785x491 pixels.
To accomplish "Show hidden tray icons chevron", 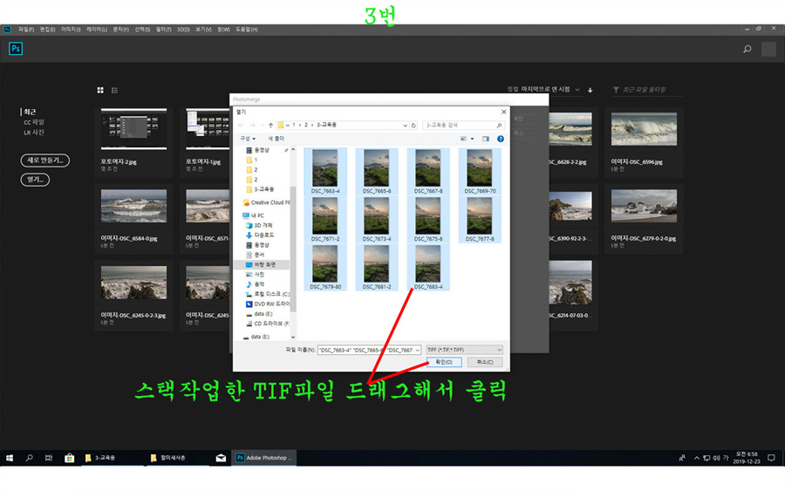I will coord(696,458).
